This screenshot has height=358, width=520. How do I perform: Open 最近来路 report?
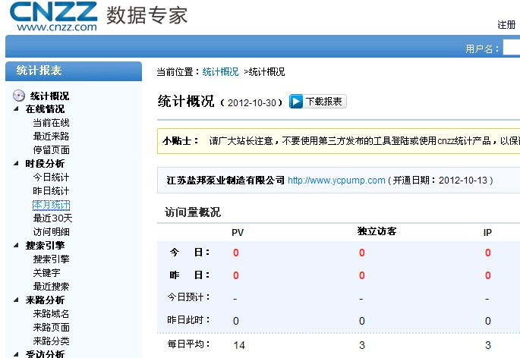[x=51, y=137]
